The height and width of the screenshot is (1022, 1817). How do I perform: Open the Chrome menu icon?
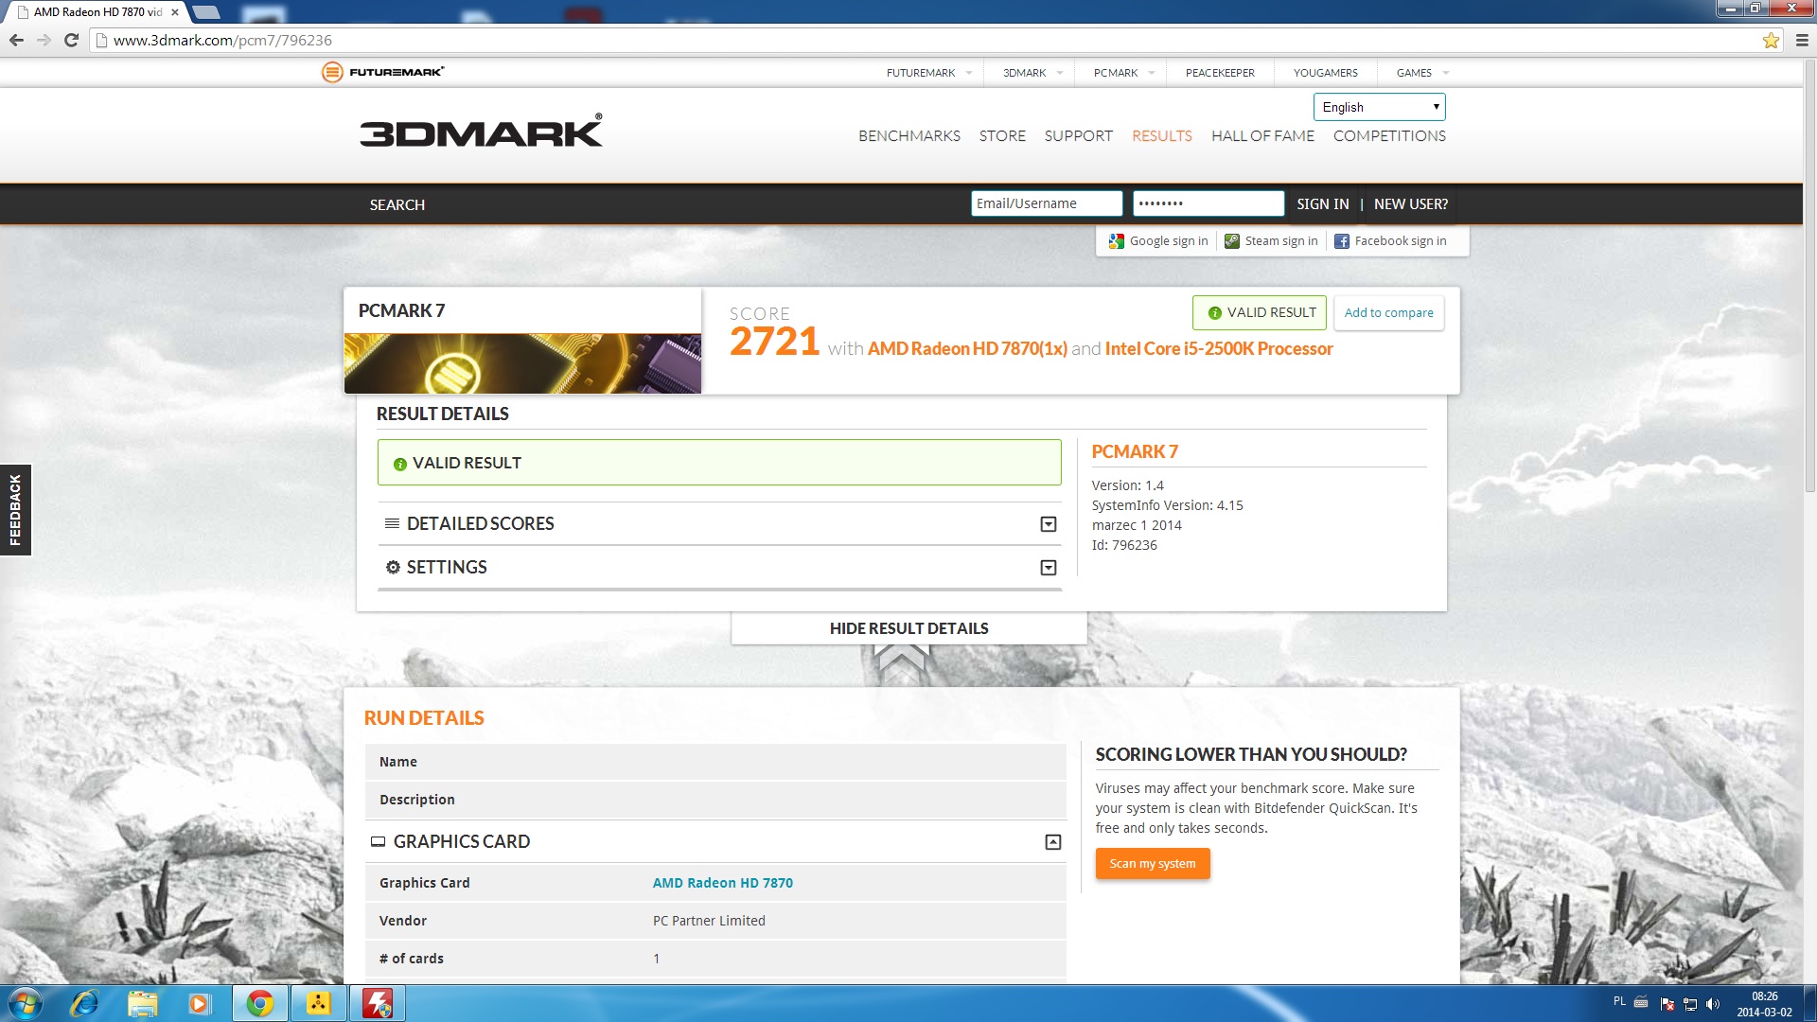(x=1802, y=40)
